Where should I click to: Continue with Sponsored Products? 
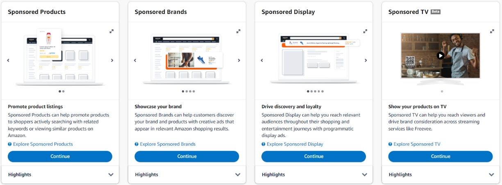(60, 156)
